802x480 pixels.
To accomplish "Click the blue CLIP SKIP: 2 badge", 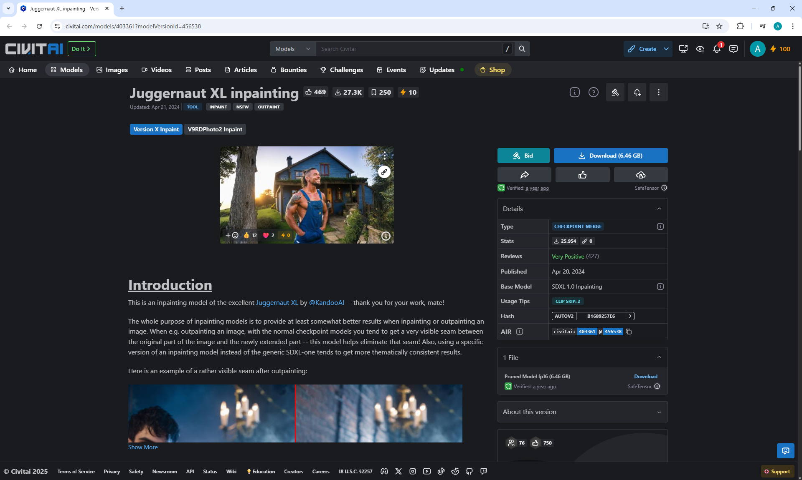I will [x=567, y=301].
